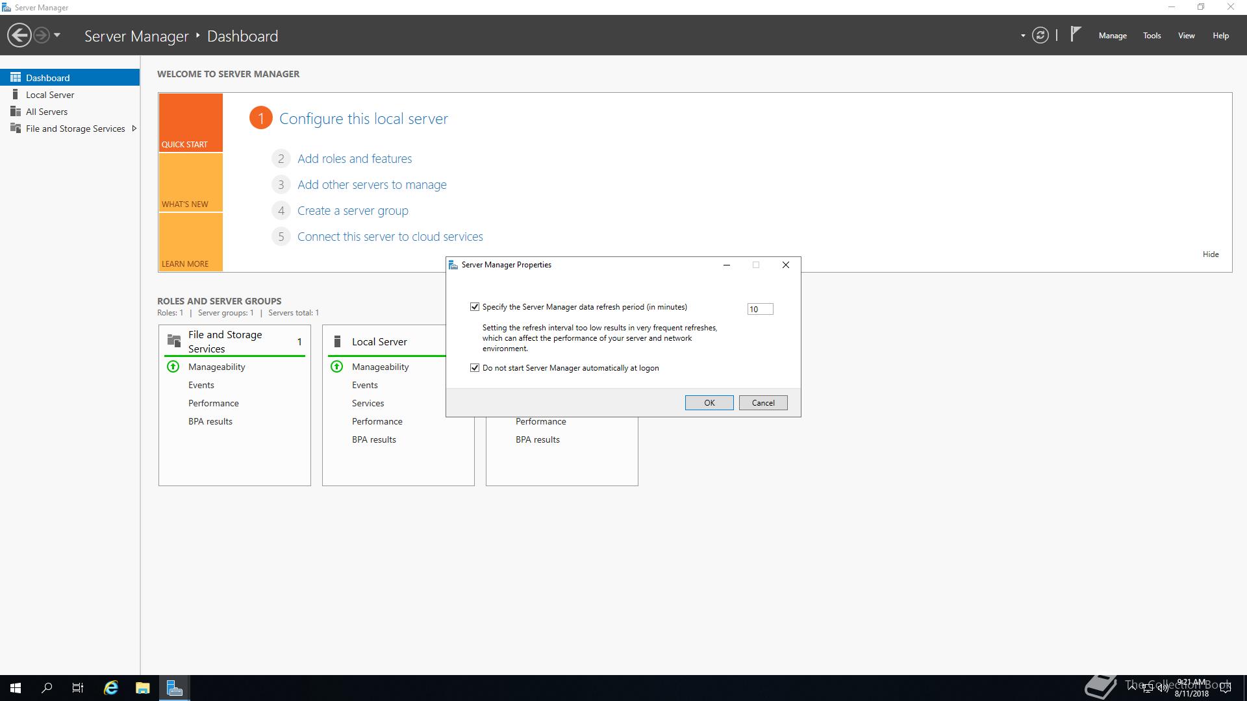Select Local Server in the left pane
Viewport: 1247px width, 701px height.
coord(69,95)
